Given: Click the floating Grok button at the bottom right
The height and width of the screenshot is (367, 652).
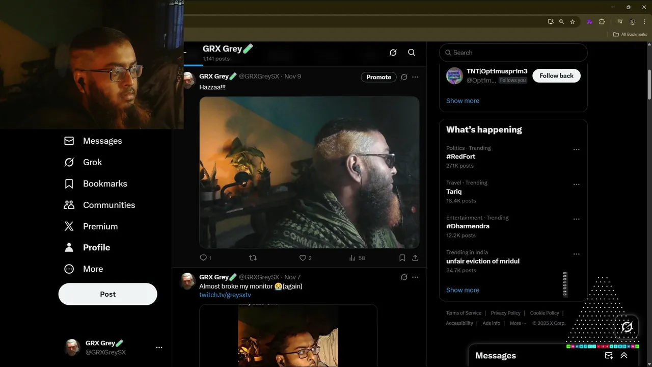Looking at the screenshot, I should tap(627, 327).
